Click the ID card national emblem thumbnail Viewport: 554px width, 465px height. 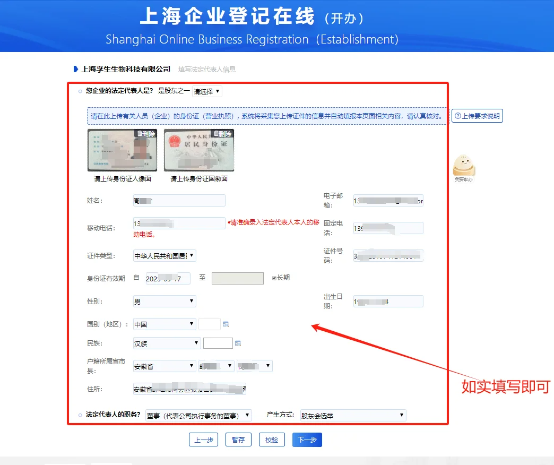pyautogui.click(x=199, y=150)
